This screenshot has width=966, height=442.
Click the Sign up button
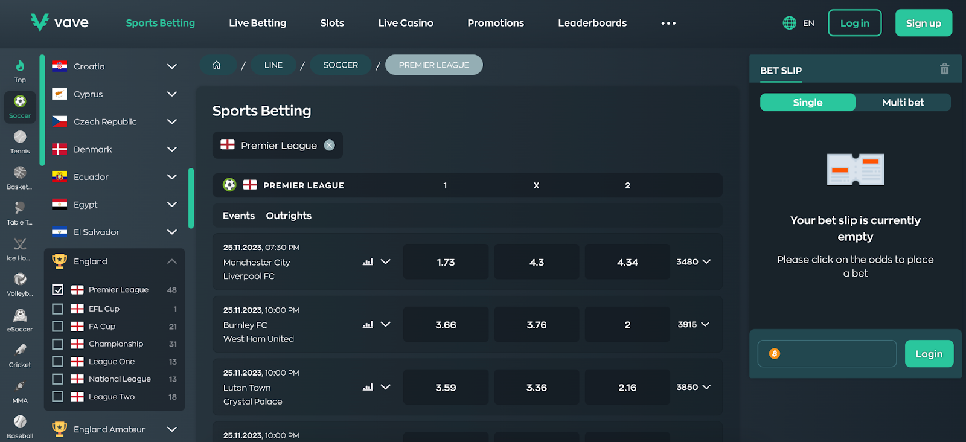[x=924, y=23]
